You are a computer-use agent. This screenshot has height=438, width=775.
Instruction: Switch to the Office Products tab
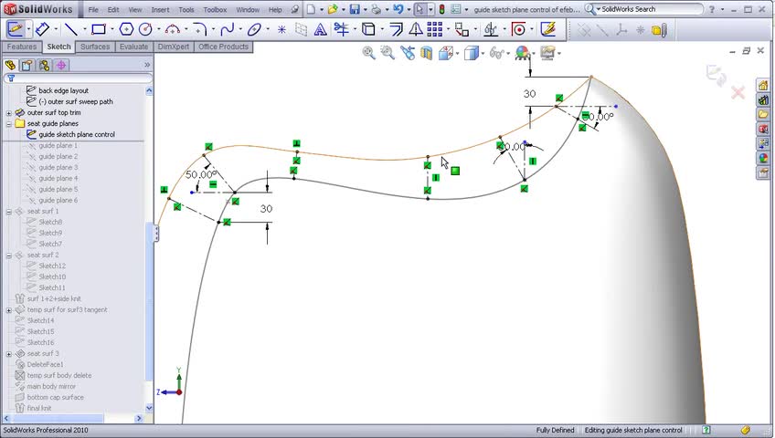(x=223, y=47)
